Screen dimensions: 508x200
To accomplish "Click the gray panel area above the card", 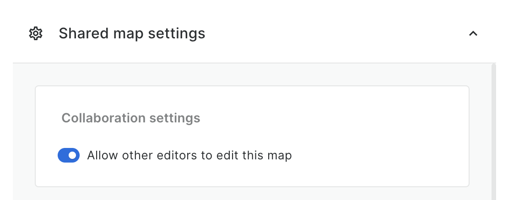I will coord(252,74).
